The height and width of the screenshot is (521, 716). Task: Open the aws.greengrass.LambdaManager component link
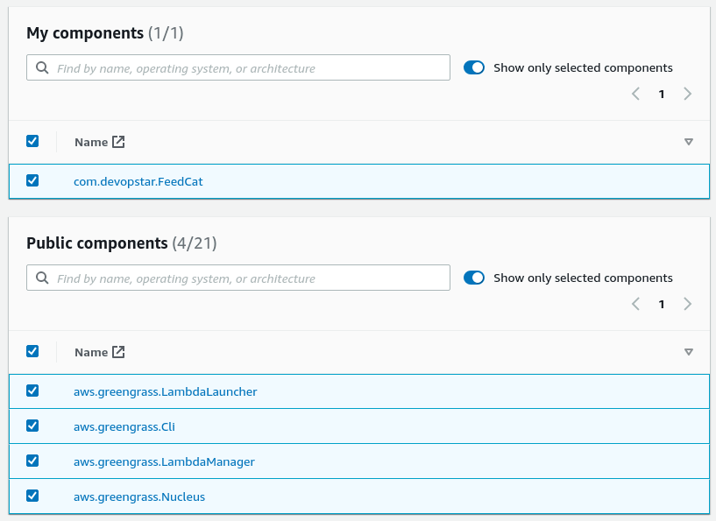(164, 461)
